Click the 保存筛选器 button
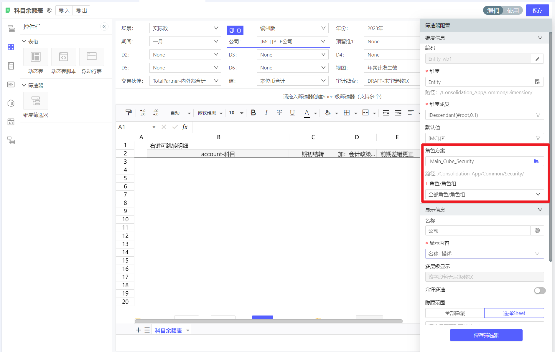 pos(486,335)
